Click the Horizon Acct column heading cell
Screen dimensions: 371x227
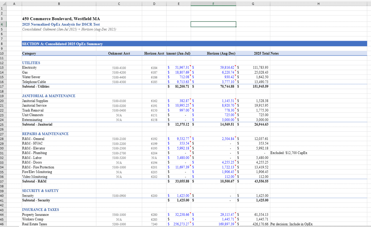pos(154,53)
